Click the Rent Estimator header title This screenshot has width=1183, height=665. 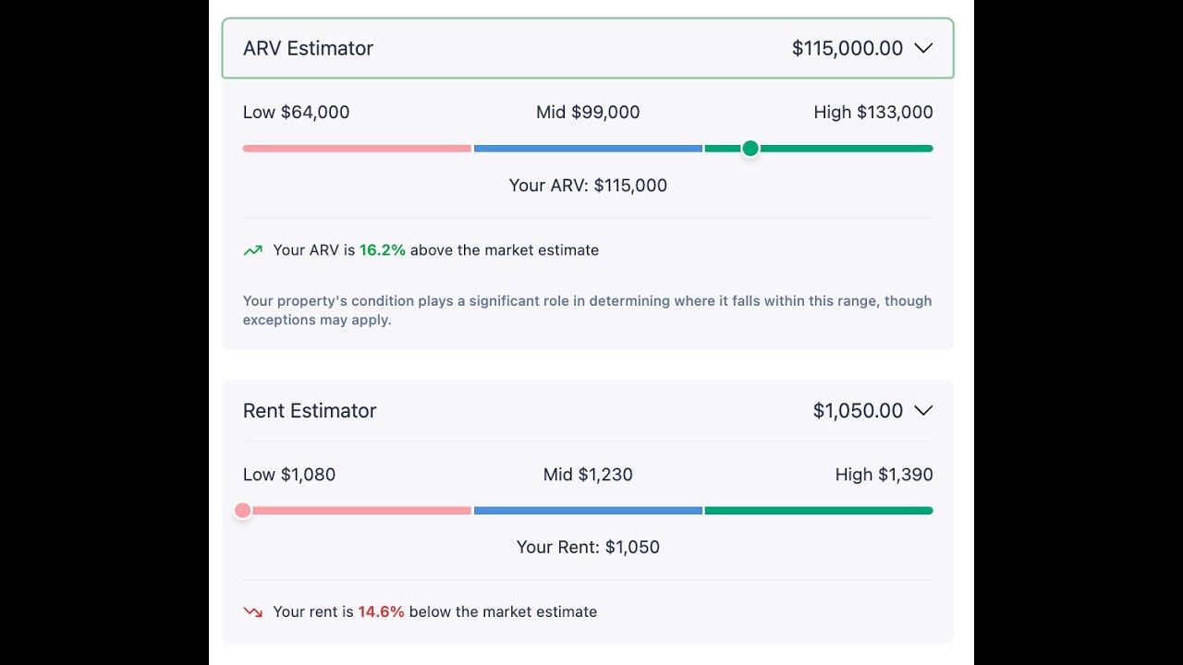pyautogui.click(x=310, y=410)
